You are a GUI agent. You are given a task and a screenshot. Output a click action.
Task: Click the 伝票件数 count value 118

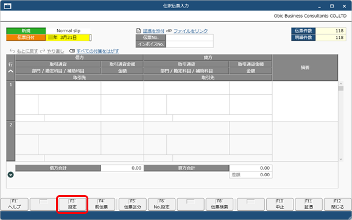pos(331,31)
